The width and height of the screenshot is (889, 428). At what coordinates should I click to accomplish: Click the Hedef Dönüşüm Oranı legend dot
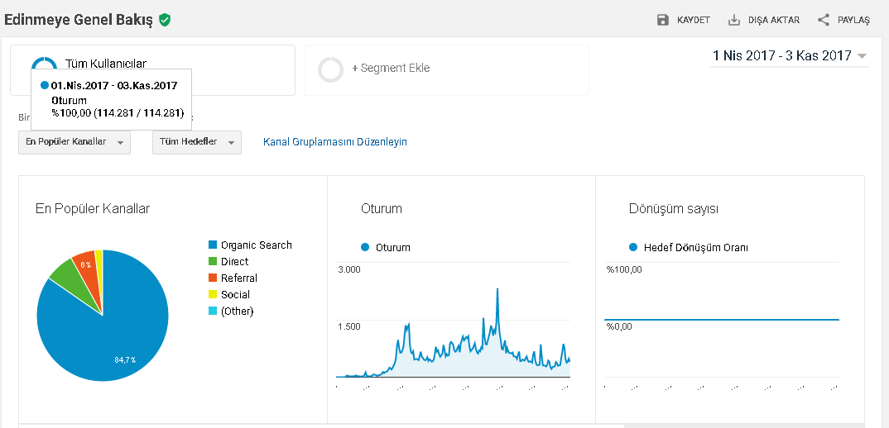point(633,247)
